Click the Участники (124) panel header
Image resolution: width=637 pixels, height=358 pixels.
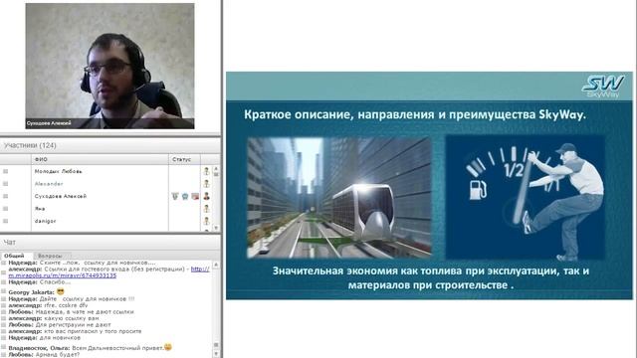109,145
